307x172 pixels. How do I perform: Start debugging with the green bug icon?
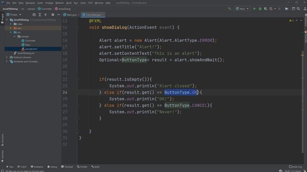click(260, 9)
